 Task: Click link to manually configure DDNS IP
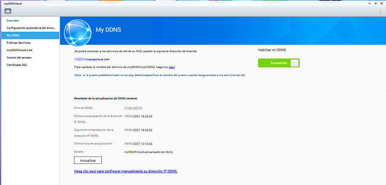125,171
